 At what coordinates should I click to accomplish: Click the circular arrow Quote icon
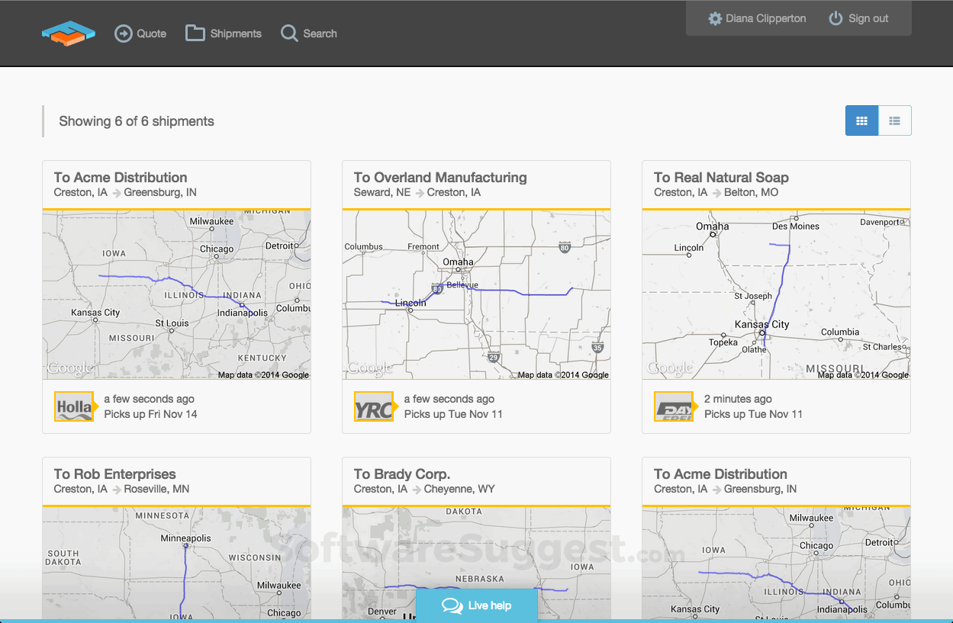click(x=123, y=33)
